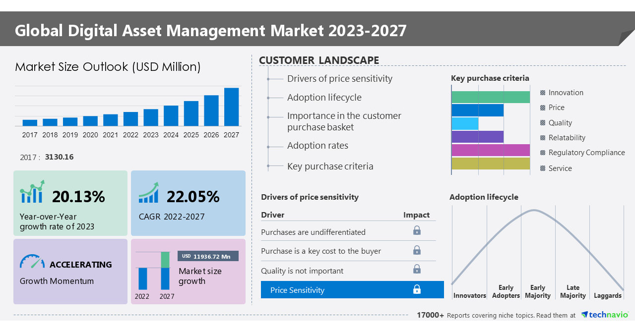Expand the Key purchase criteria list item
This screenshot has height=332, width=635.
tap(329, 166)
